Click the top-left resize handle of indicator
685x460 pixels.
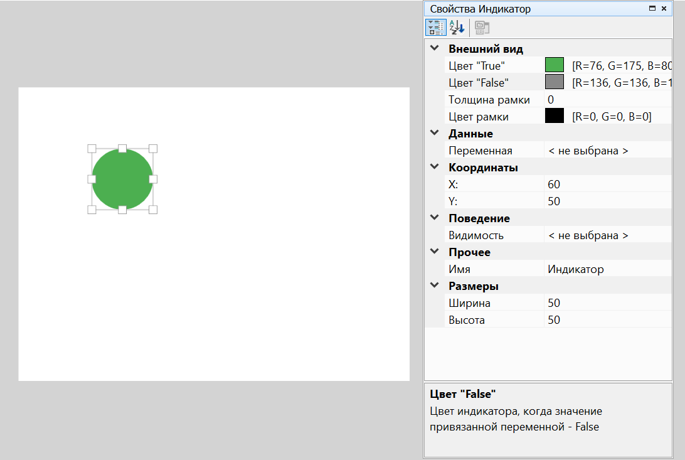pyautogui.click(x=92, y=149)
